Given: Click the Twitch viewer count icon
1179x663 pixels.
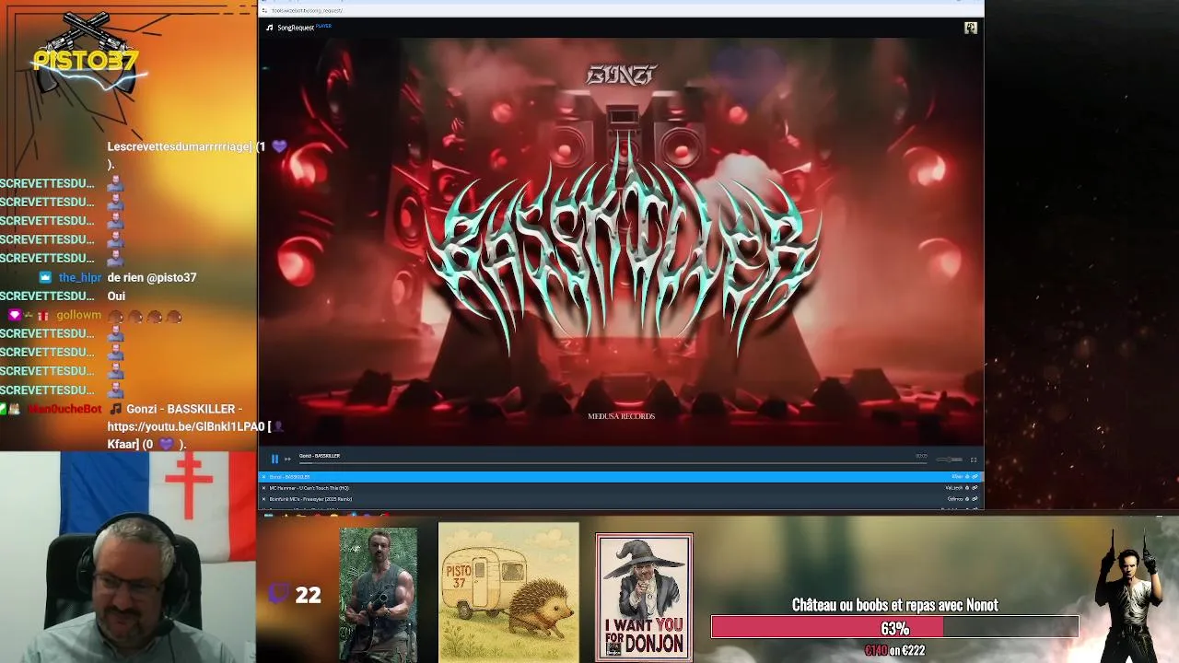Looking at the screenshot, I should point(279,594).
